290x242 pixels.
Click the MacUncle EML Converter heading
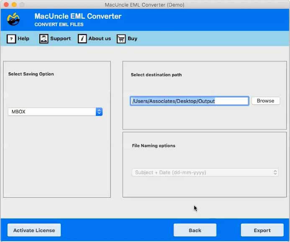tap(78, 16)
